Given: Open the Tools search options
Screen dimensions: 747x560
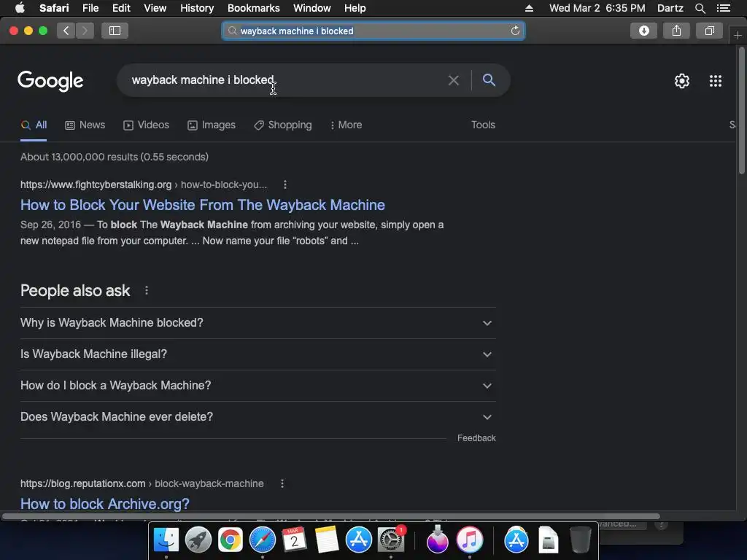Looking at the screenshot, I should tap(483, 125).
